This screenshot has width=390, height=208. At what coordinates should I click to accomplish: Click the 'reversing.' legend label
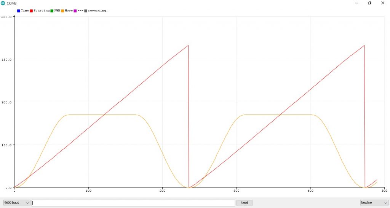98,11
